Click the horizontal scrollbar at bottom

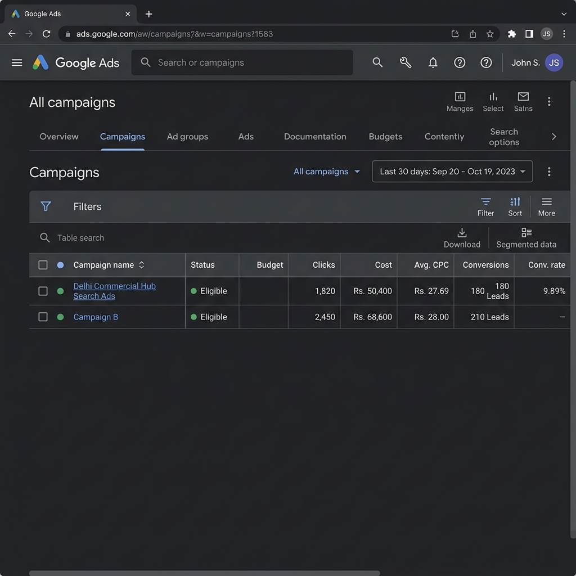coord(204,573)
